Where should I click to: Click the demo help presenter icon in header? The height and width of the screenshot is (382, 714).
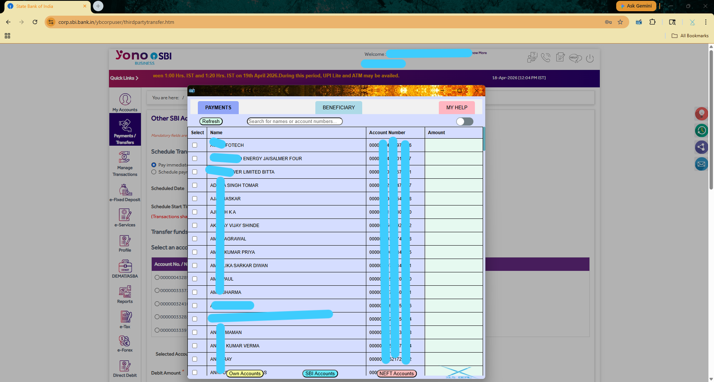532,57
